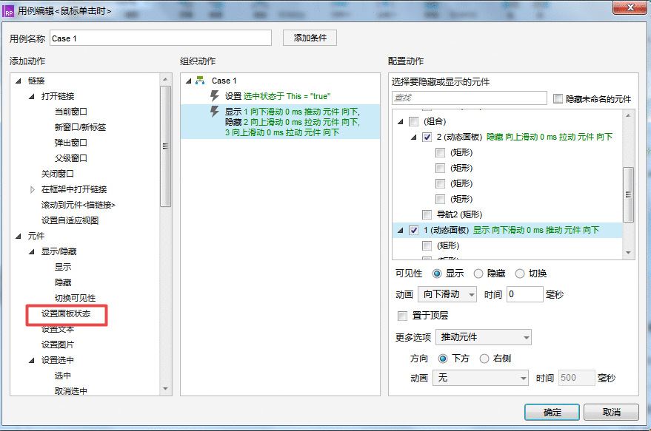Click the 时间 field showing 0
Viewport: 651px width, 431px height.
(x=525, y=294)
